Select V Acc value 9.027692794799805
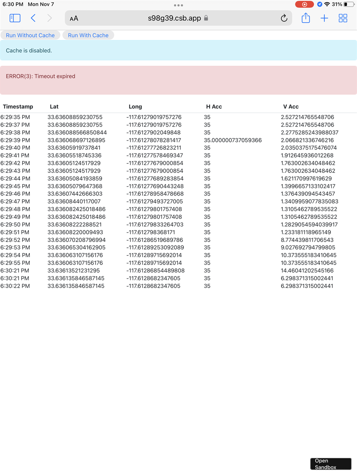Screen dimensions: 357x476 (308, 248)
